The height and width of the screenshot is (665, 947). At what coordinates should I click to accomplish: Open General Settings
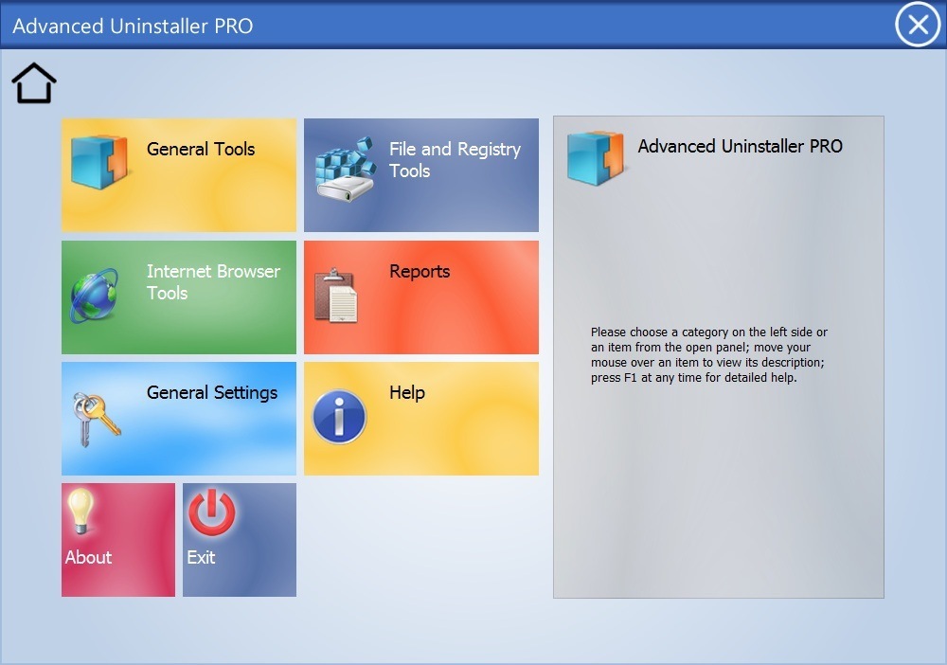point(178,418)
